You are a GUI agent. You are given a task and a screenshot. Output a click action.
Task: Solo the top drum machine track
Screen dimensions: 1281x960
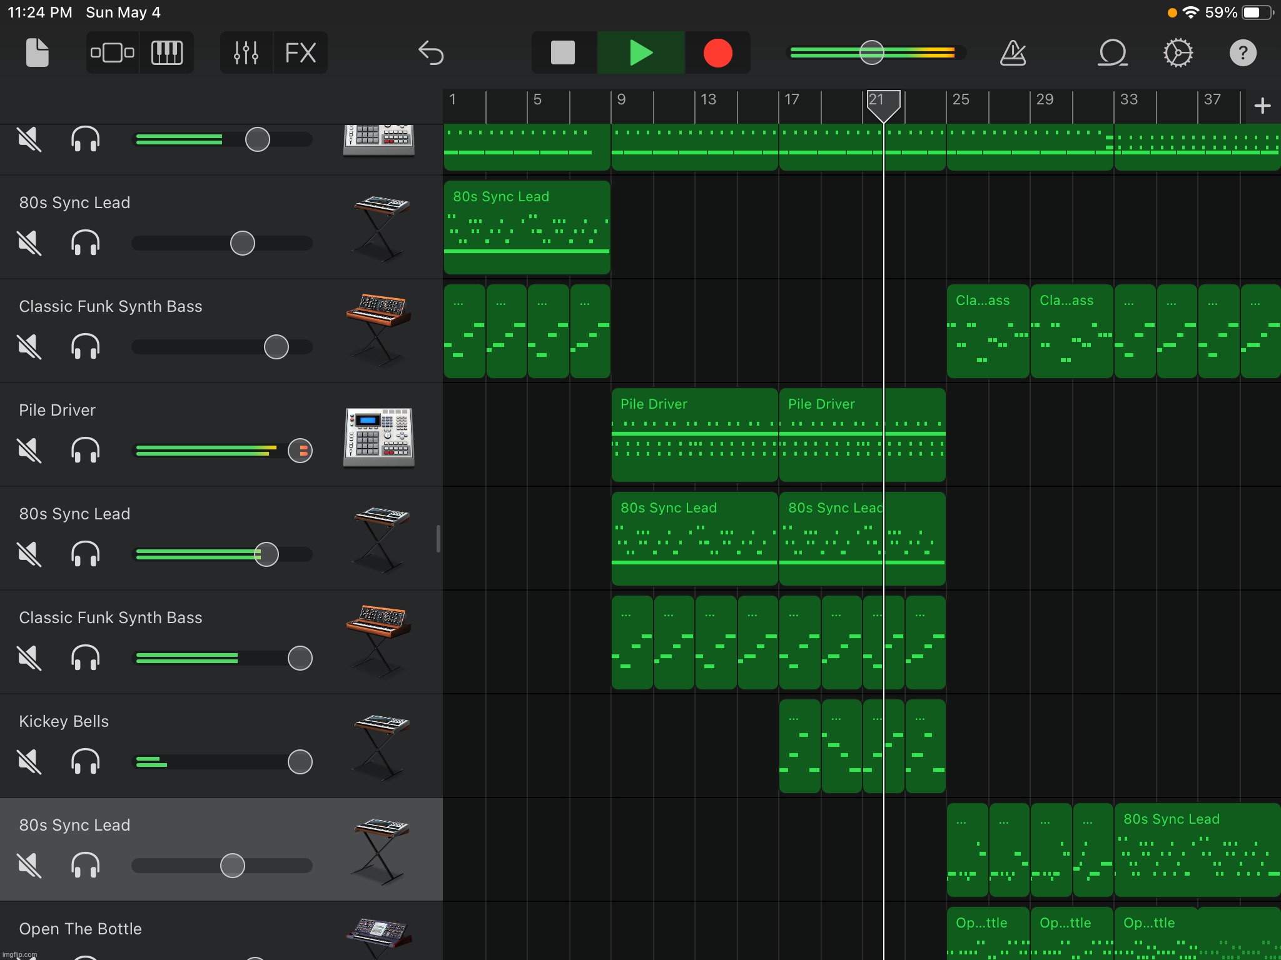(86, 139)
